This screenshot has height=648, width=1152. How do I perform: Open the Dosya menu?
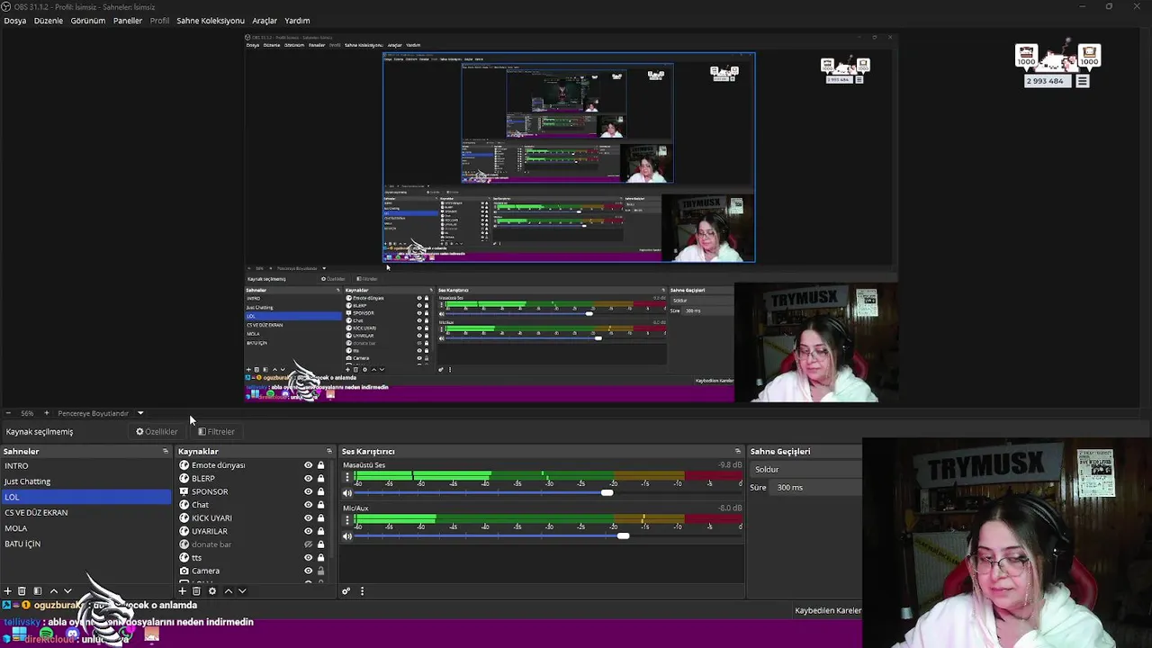(x=15, y=21)
